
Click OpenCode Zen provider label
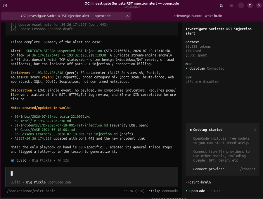pos(59,182)
